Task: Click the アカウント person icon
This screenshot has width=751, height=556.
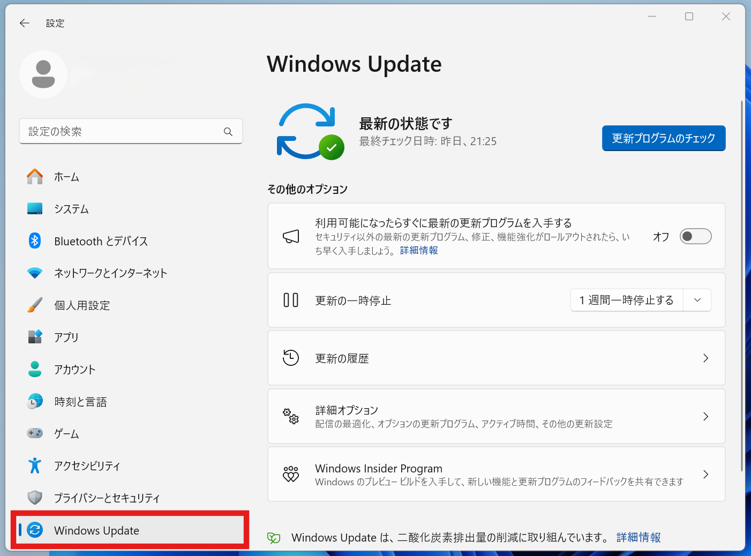Action: click(35, 369)
